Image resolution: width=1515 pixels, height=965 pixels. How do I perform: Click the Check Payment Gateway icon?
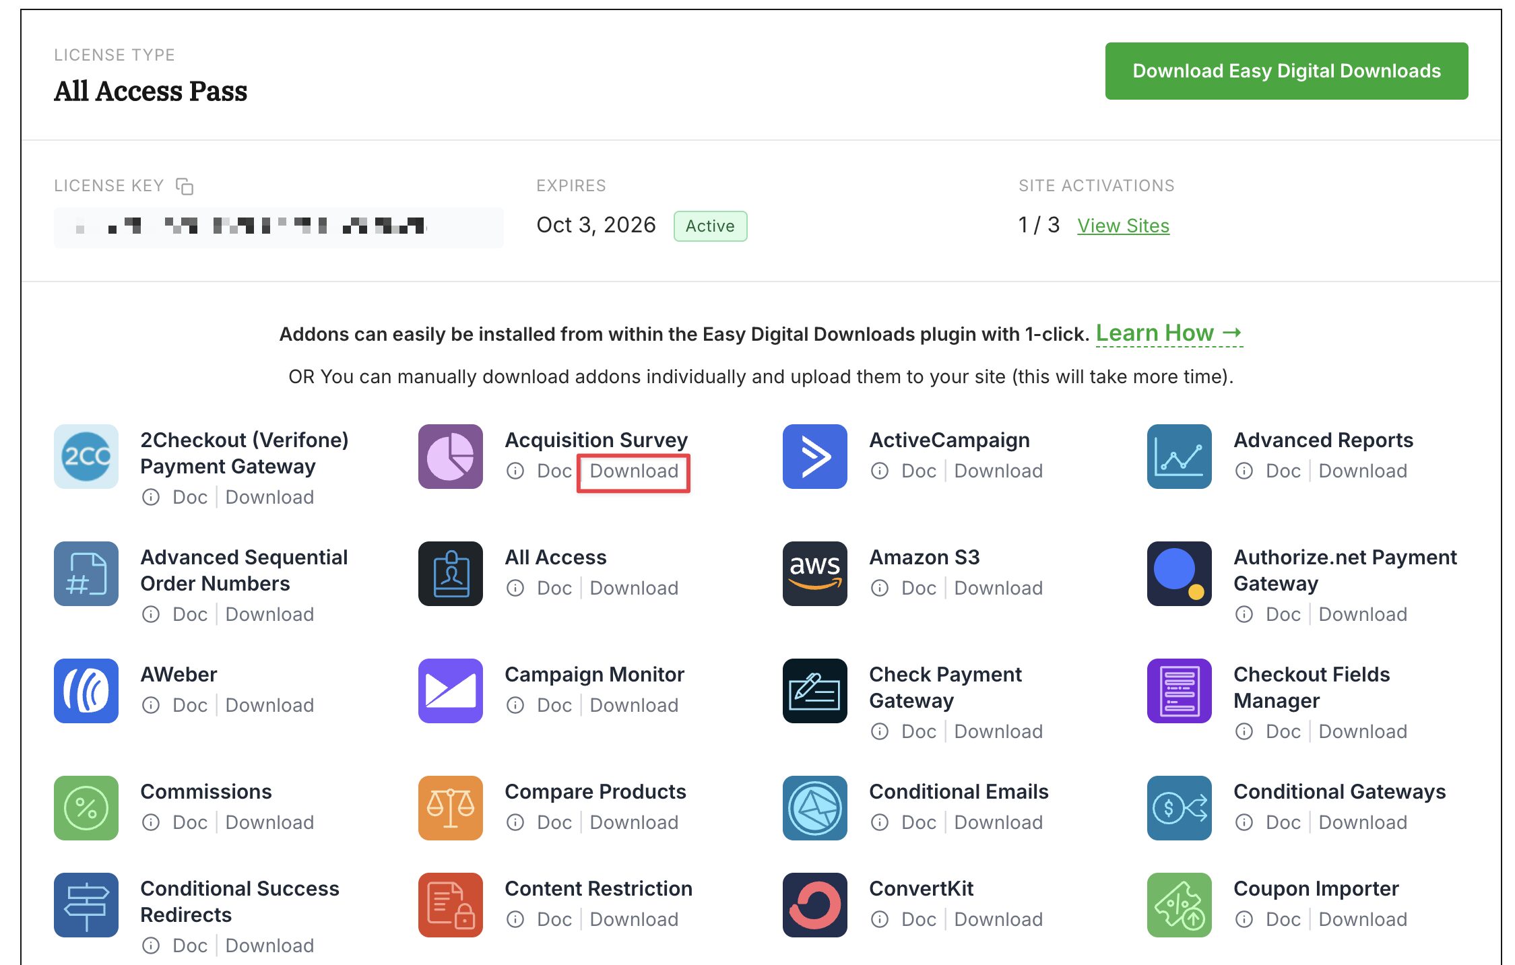point(815,691)
